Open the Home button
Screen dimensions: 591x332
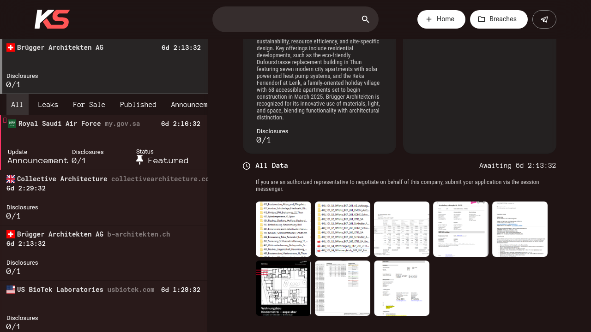tap(441, 19)
